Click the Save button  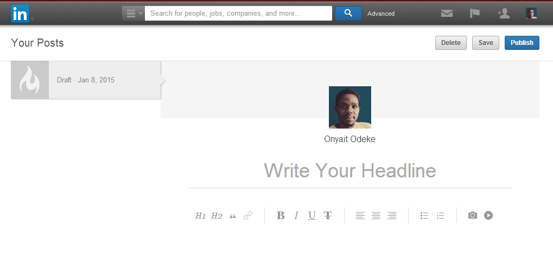(486, 43)
